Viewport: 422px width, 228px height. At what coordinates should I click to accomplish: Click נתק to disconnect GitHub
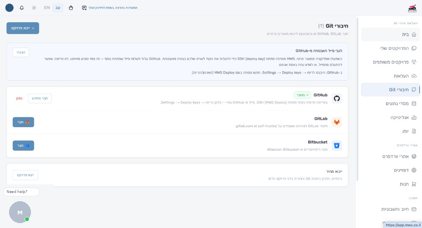tap(19, 98)
